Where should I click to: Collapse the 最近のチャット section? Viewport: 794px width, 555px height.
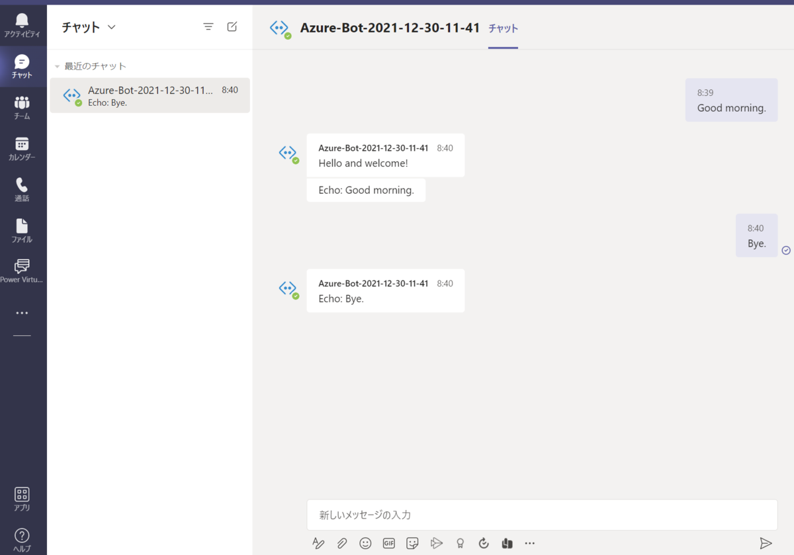pos(58,67)
